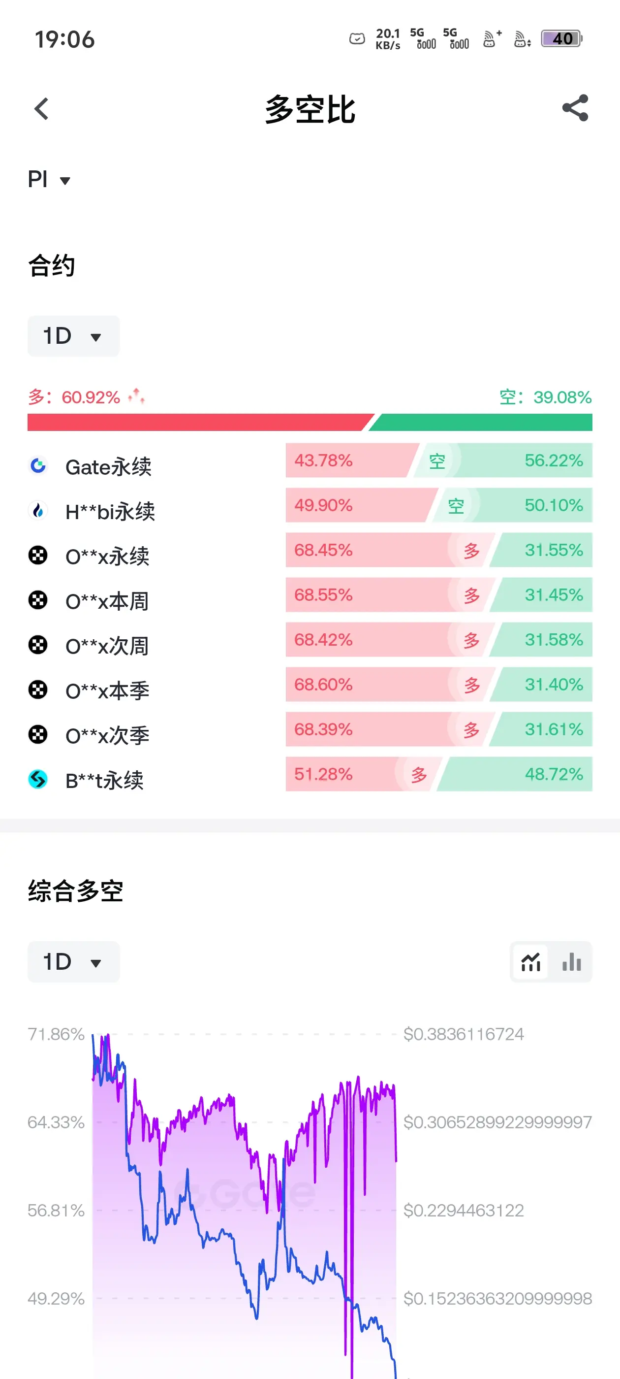Tap the Gate exchange logo icon

[x=38, y=466]
